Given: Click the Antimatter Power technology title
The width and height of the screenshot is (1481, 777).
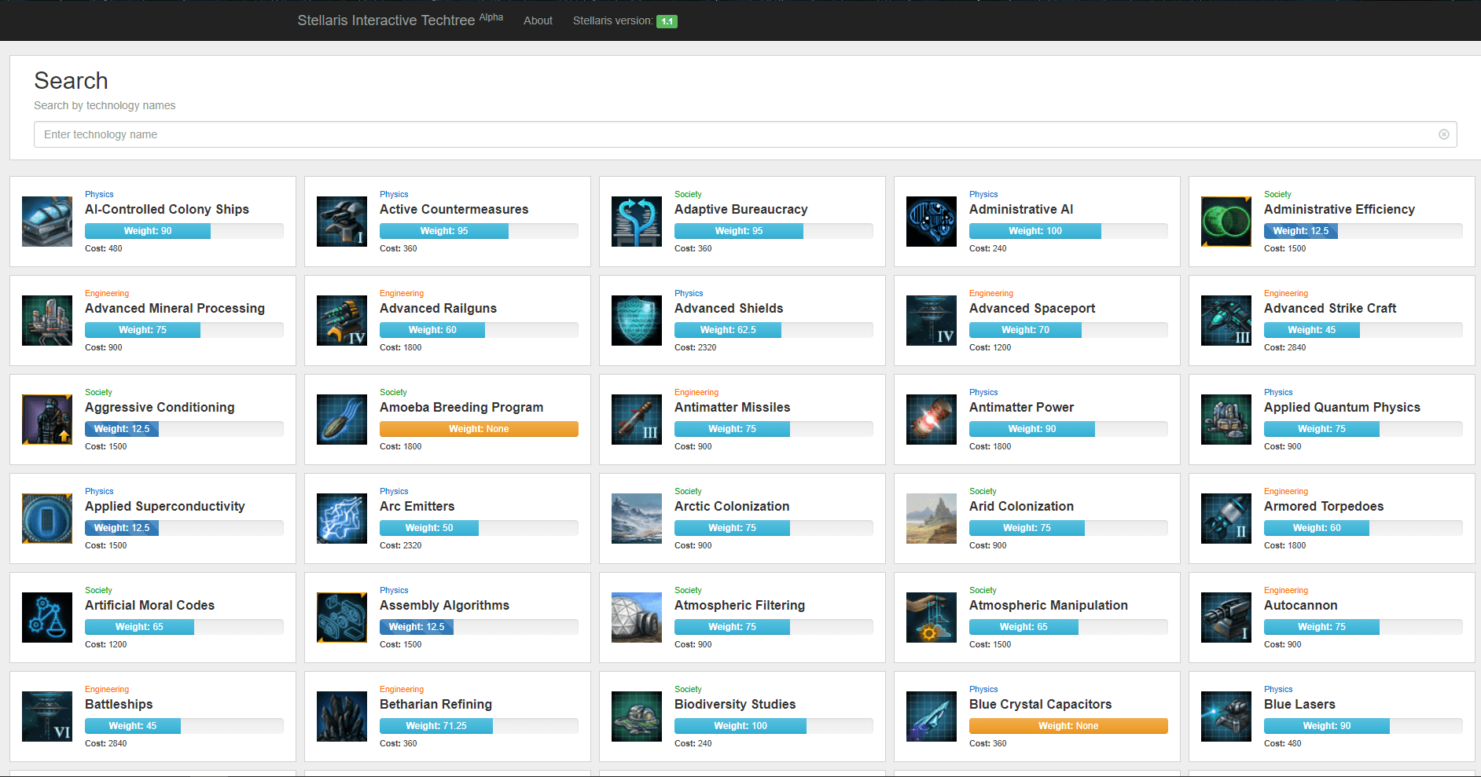Looking at the screenshot, I should pos(1021,408).
